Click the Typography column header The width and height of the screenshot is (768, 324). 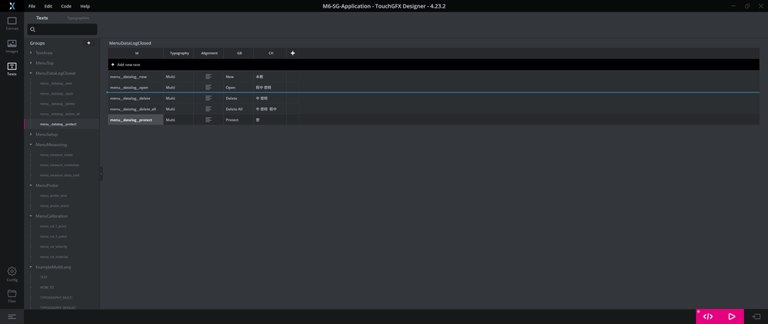tap(179, 53)
